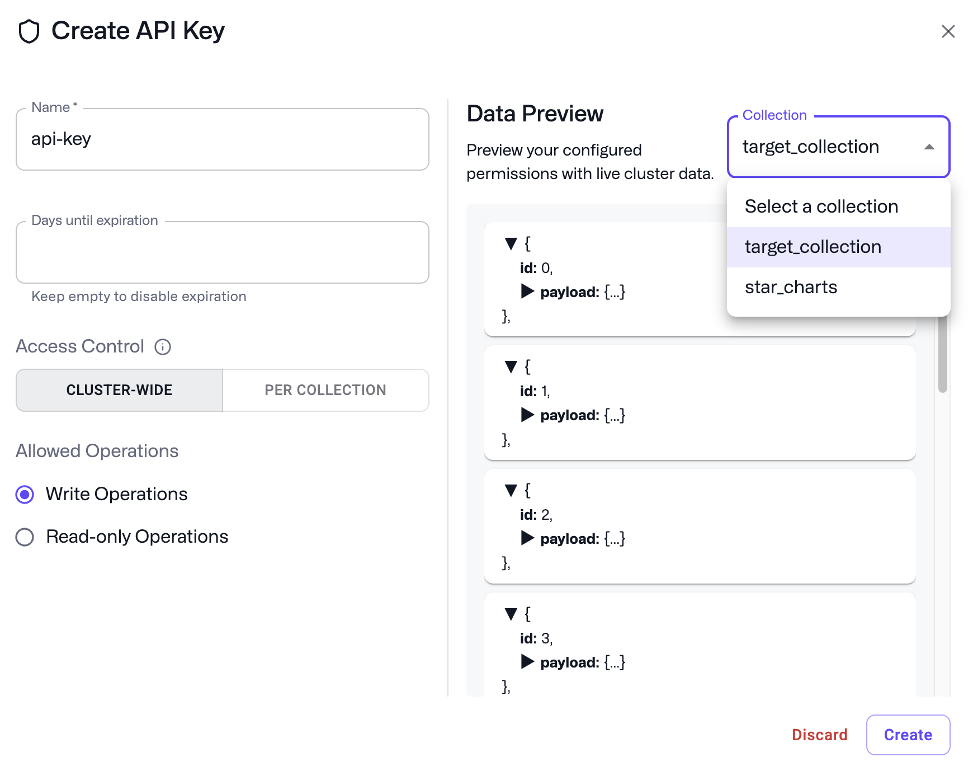Discard the API key creation
The image size is (973, 771).
tap(819, 735)
